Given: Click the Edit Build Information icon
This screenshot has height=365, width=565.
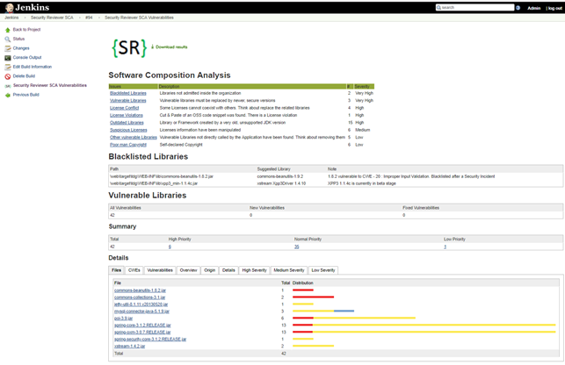Looking at the screenshot, I should pyautogui.click(x=8, y=67).
